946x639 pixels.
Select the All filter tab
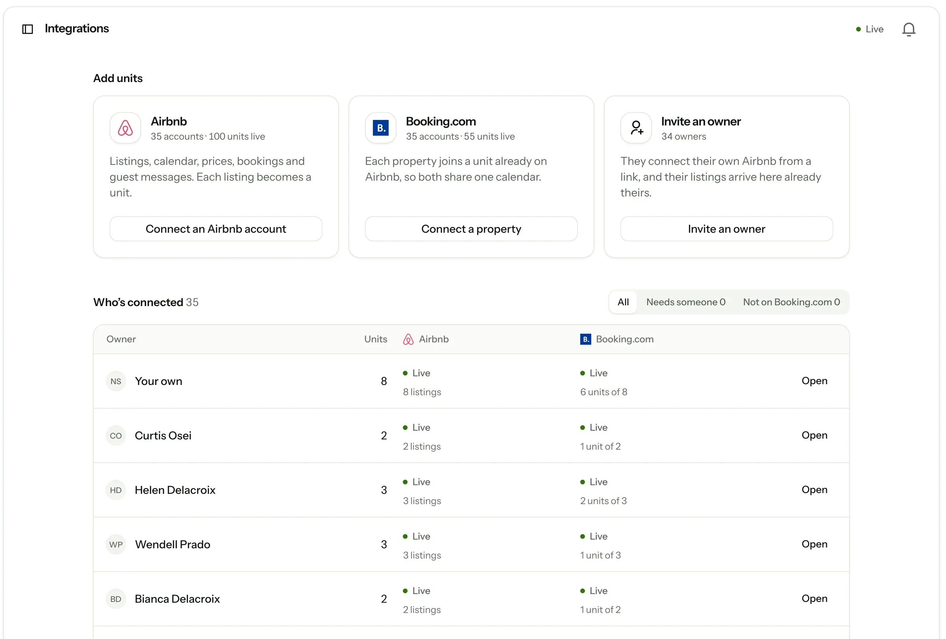[x=622, y=302]
